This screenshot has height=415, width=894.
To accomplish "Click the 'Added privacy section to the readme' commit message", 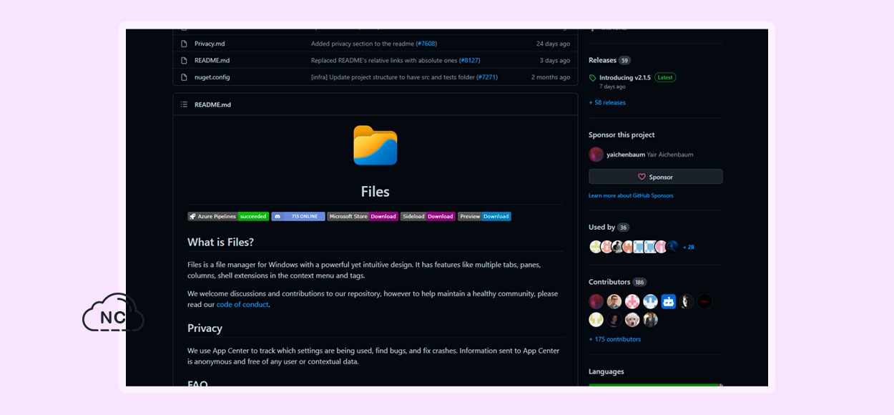I will click(x=363, y=44).
